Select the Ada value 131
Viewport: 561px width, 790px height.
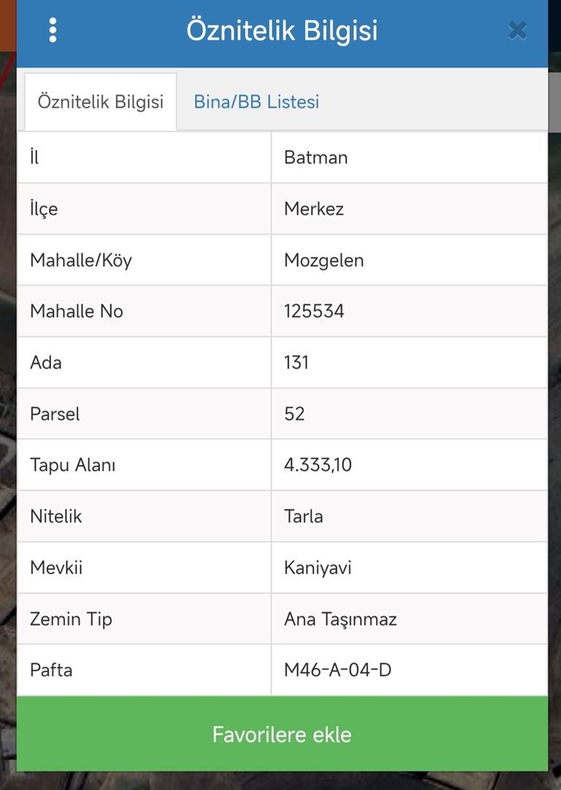297,363
